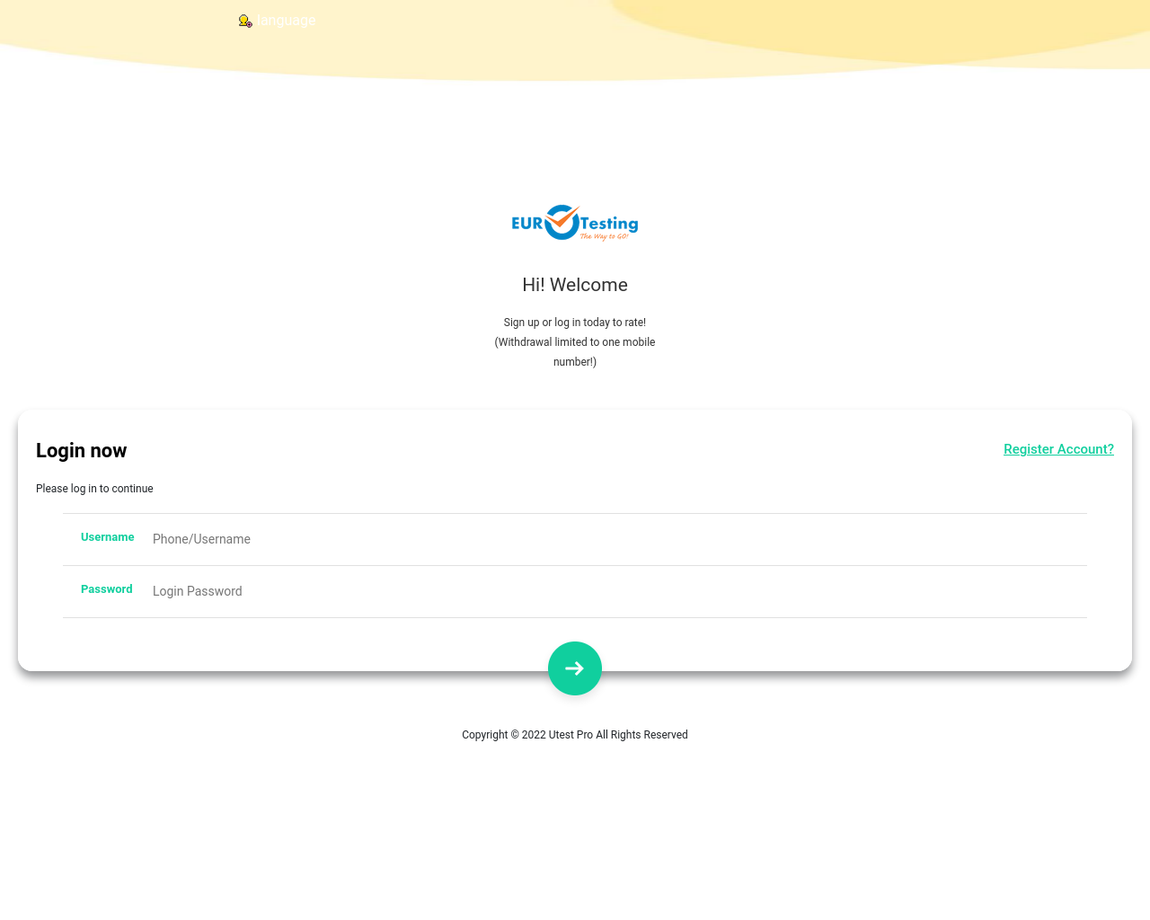The width and height of the screenshot is (1150, 920).
Task: Click 'Sign up or log in today' text
Action: (x=575, y=323)
